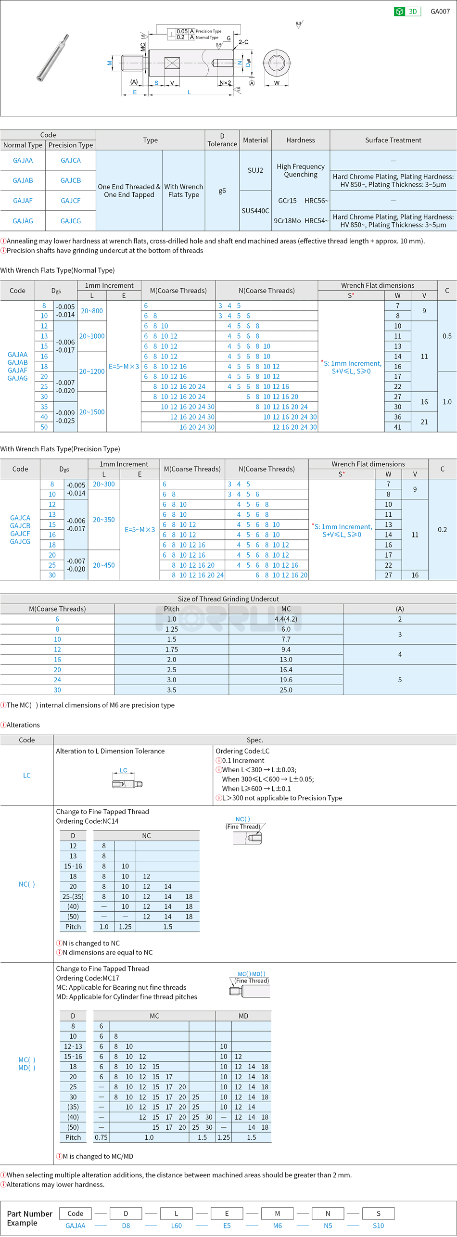Click the D box in part number example
Image resolution: width=457 pixels, height=1237 pixels.
[x=126, y=1213]
